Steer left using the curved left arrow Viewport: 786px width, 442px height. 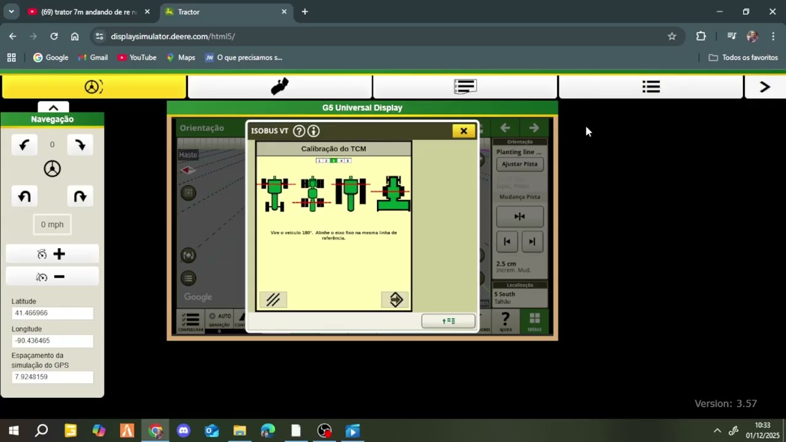(24, 145)
